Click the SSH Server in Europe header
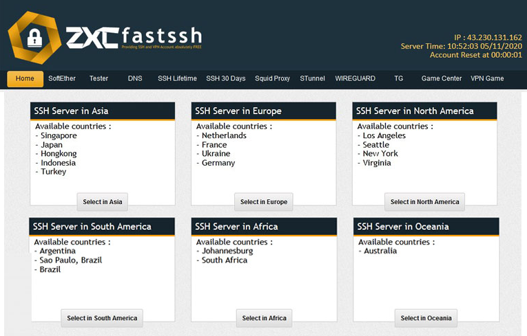Screen dimensions: 527x336 [263, 111]
